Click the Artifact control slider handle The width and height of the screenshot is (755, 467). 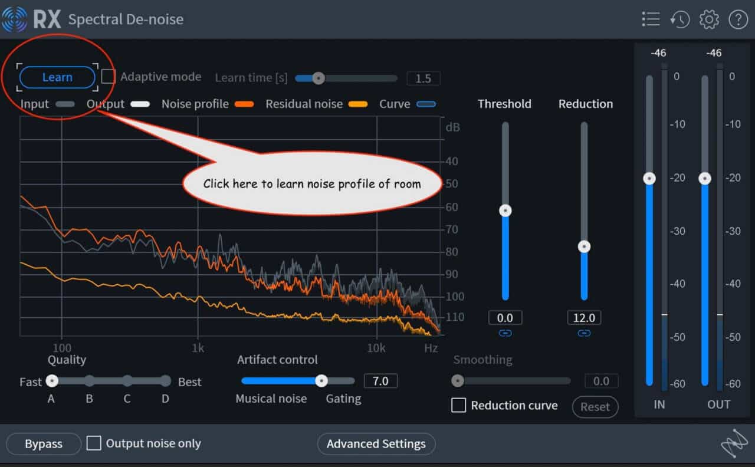coord(321,381)
